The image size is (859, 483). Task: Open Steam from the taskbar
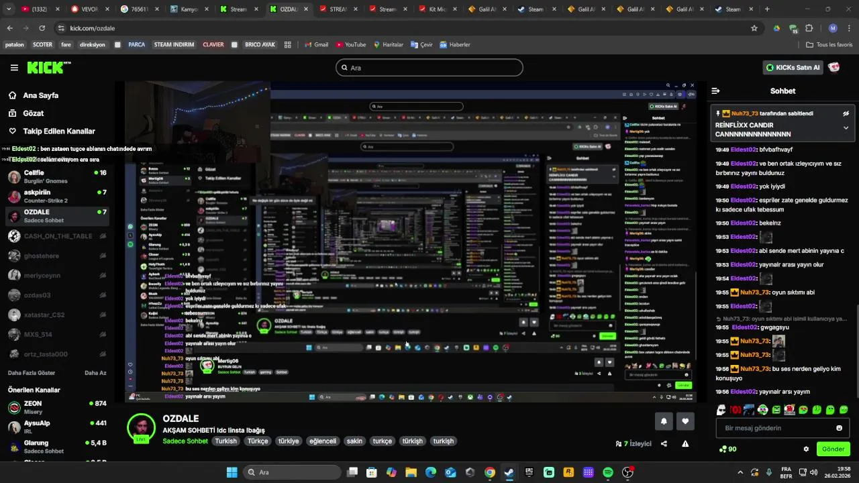[509, 472]
